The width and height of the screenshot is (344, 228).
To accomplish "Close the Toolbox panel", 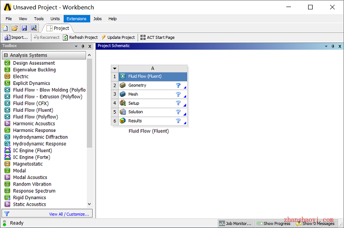I will coord(90,47).
